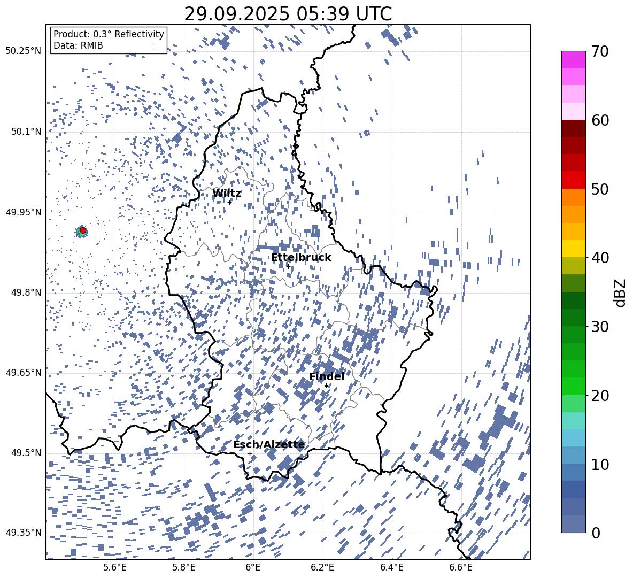Click the Wiltz city label
The width and height of the screenshot is (633, 578).
[x=227, y=194]
